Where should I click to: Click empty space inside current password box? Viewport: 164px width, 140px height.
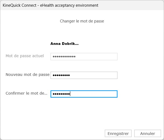(x=96, y=56)
